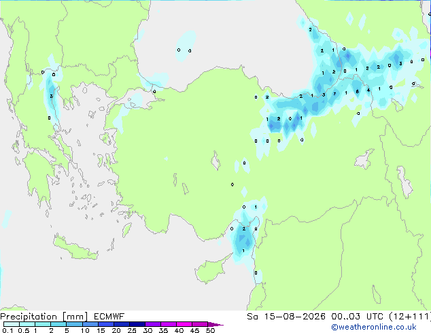Click the '00..03 UTC' time range text

point(357,317)
